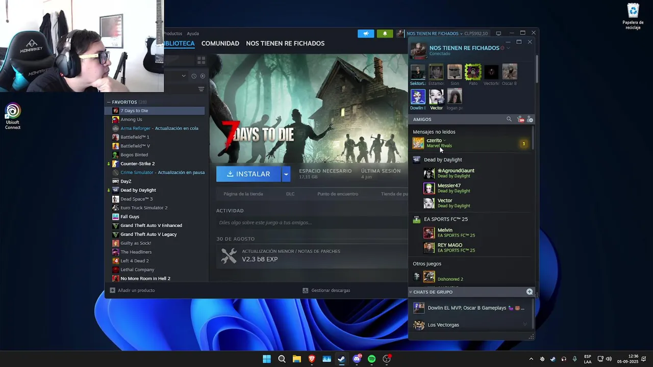Open Sion favorite friend avatar
This screenshot has height=367, width=653.
click(455, 72)
